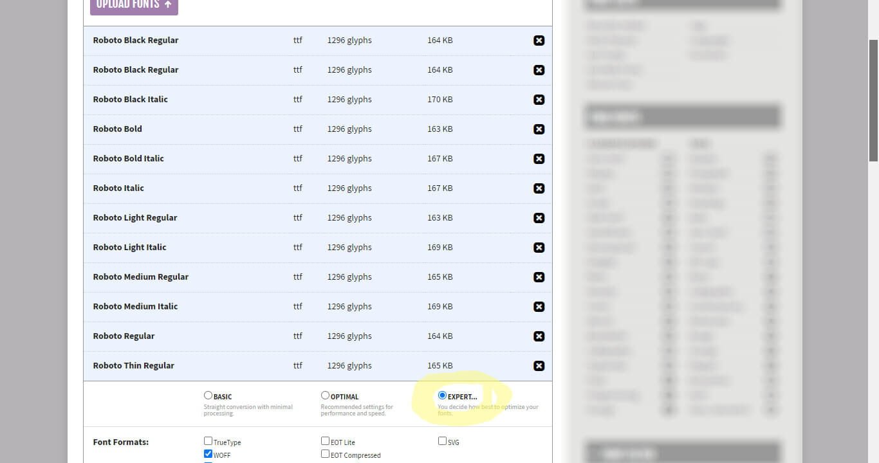Select the Basic conversion radio button
Viewport: 879px width, 463px height.
[x=208, y=395]
